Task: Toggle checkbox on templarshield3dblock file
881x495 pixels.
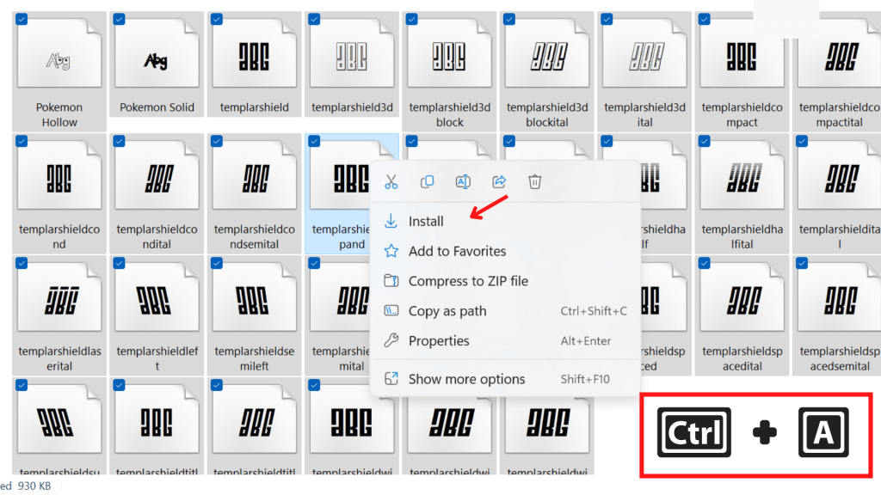Action: 412,19
